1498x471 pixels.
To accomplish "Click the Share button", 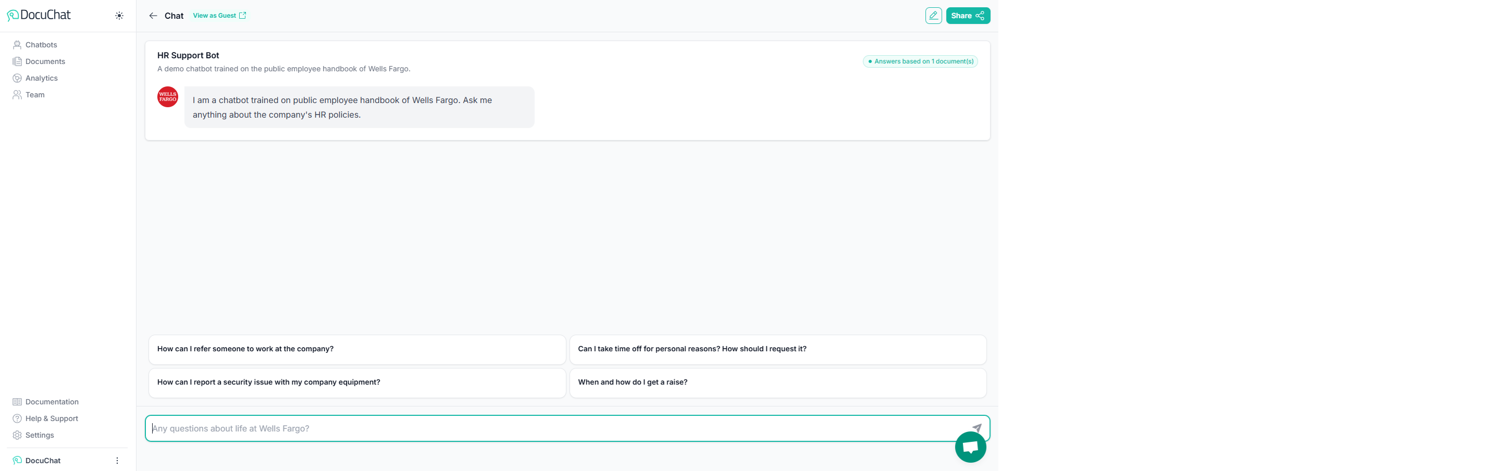I will 967,16.
